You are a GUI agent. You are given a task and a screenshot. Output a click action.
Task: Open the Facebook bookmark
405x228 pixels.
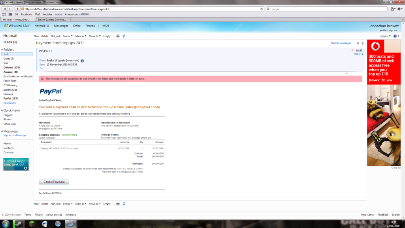[x=26, y=15]
